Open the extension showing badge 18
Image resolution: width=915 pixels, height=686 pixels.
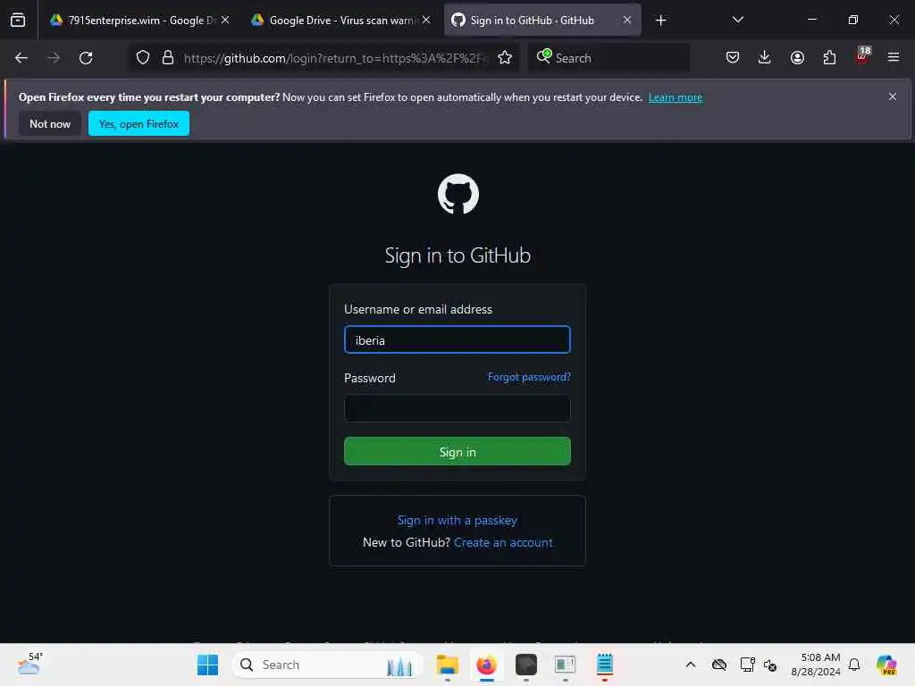click(x=862, y=56)
